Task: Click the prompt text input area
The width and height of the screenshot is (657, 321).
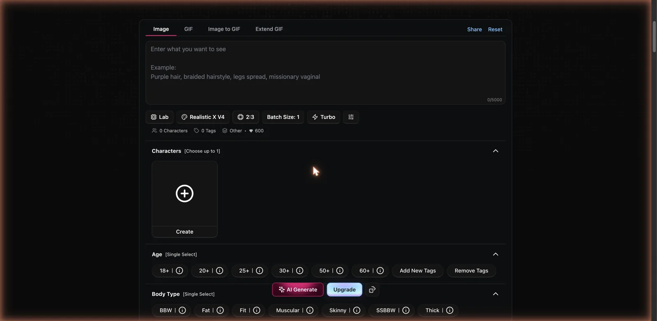Action: pos(326,73)
